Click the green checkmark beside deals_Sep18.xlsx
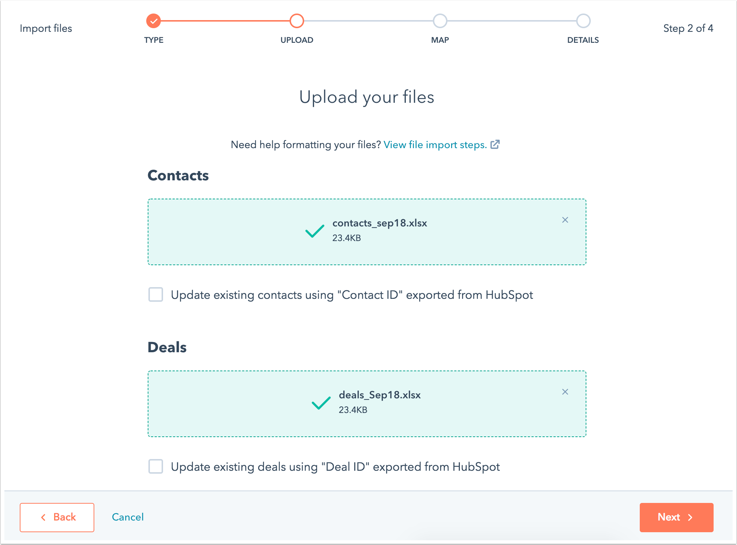This screenshot has height=545, width=737. coord(321,403)
